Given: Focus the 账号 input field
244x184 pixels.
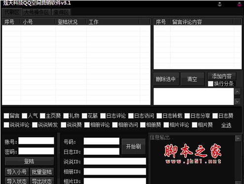Looking at the screenshot, I should click(36, 141).
